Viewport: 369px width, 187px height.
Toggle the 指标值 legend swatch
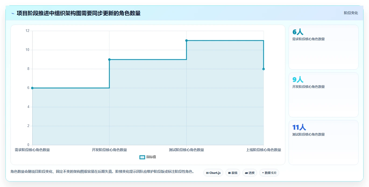[142, 157]
